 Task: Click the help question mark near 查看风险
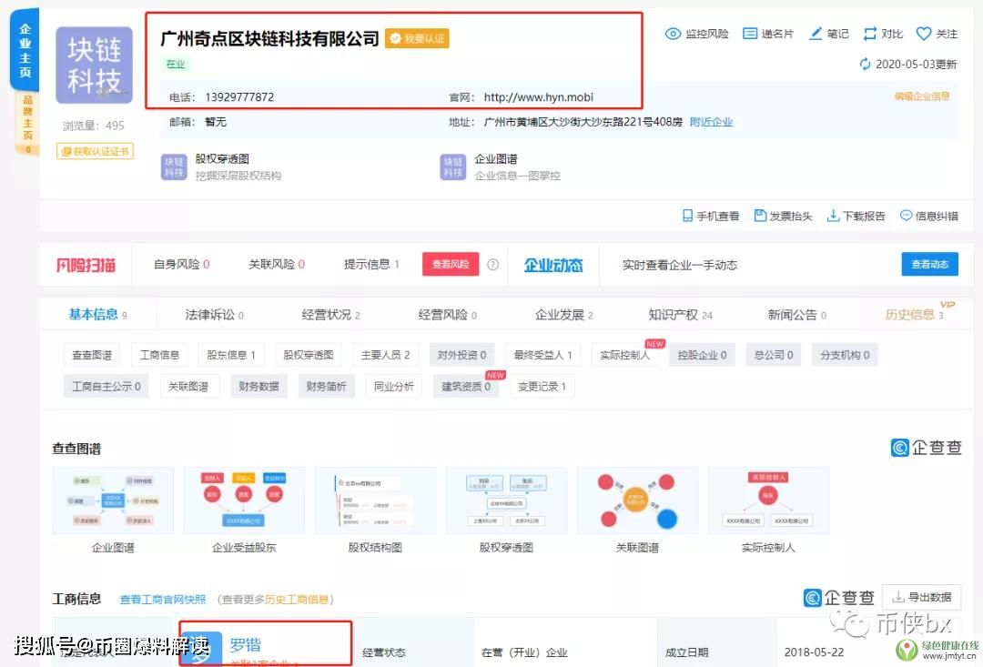point(492,265)
